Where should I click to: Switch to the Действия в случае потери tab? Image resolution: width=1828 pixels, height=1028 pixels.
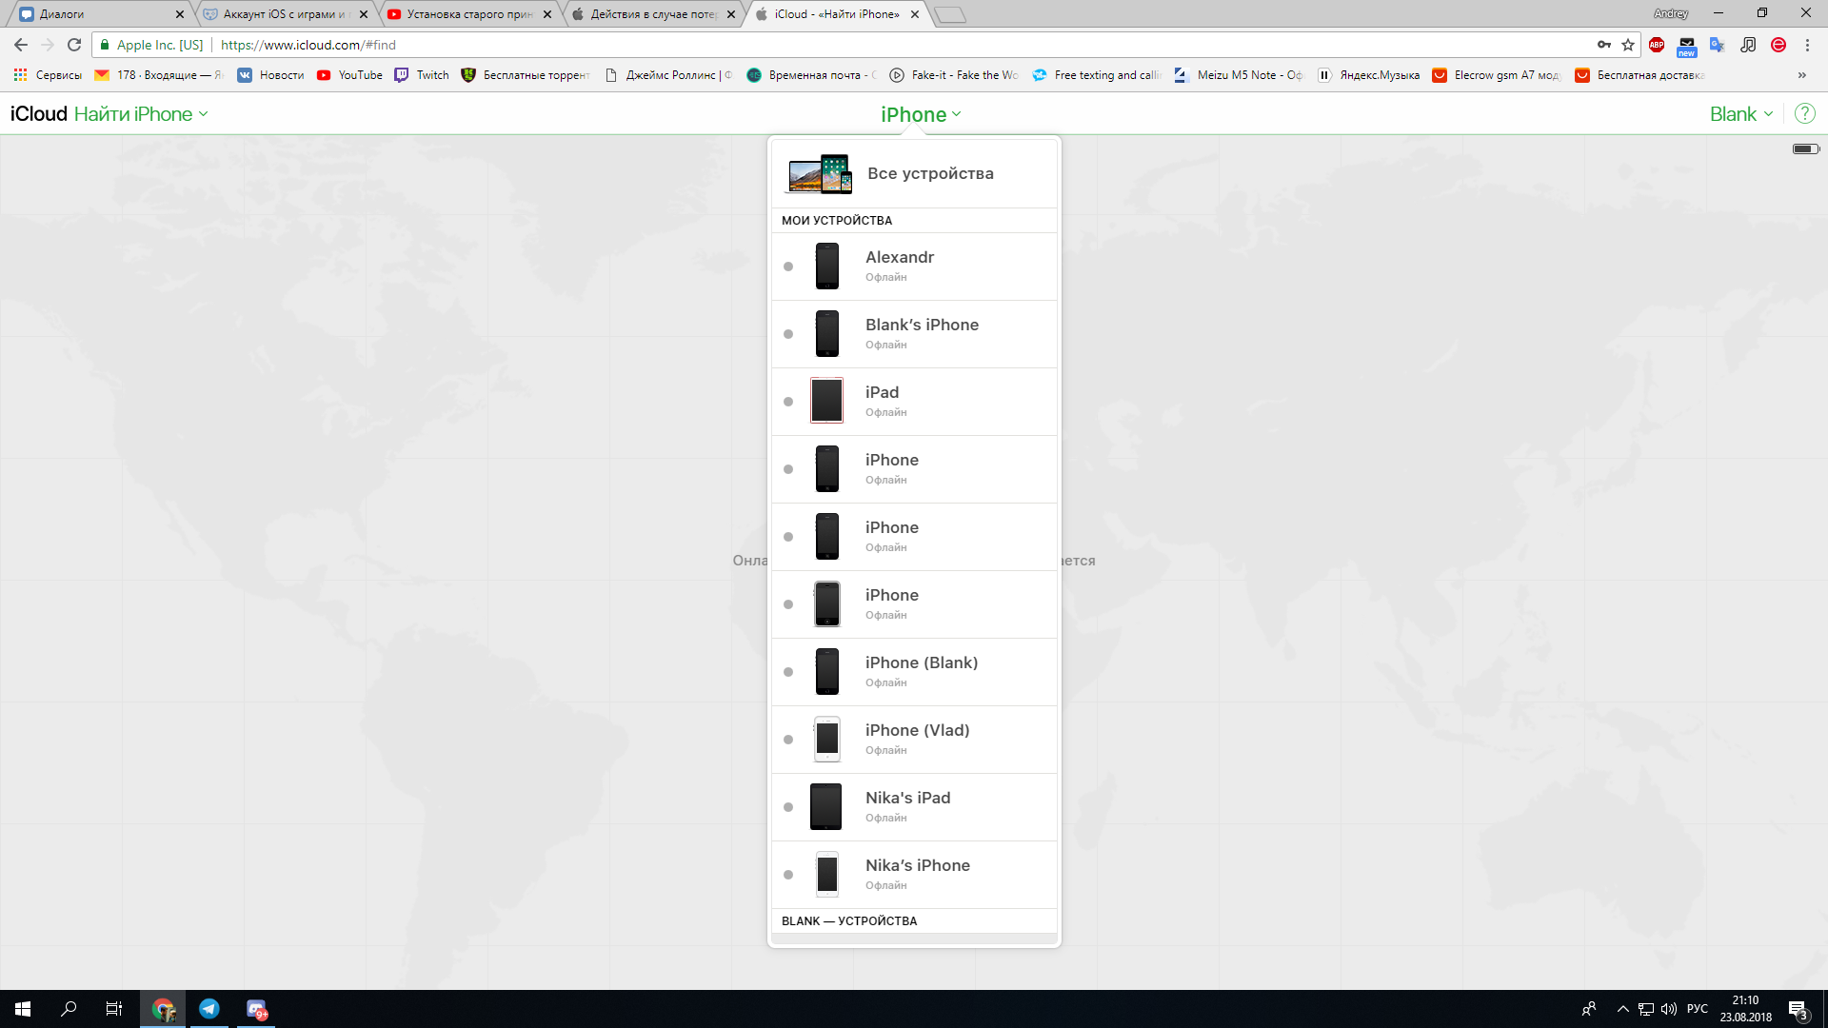tap(653, 14)
